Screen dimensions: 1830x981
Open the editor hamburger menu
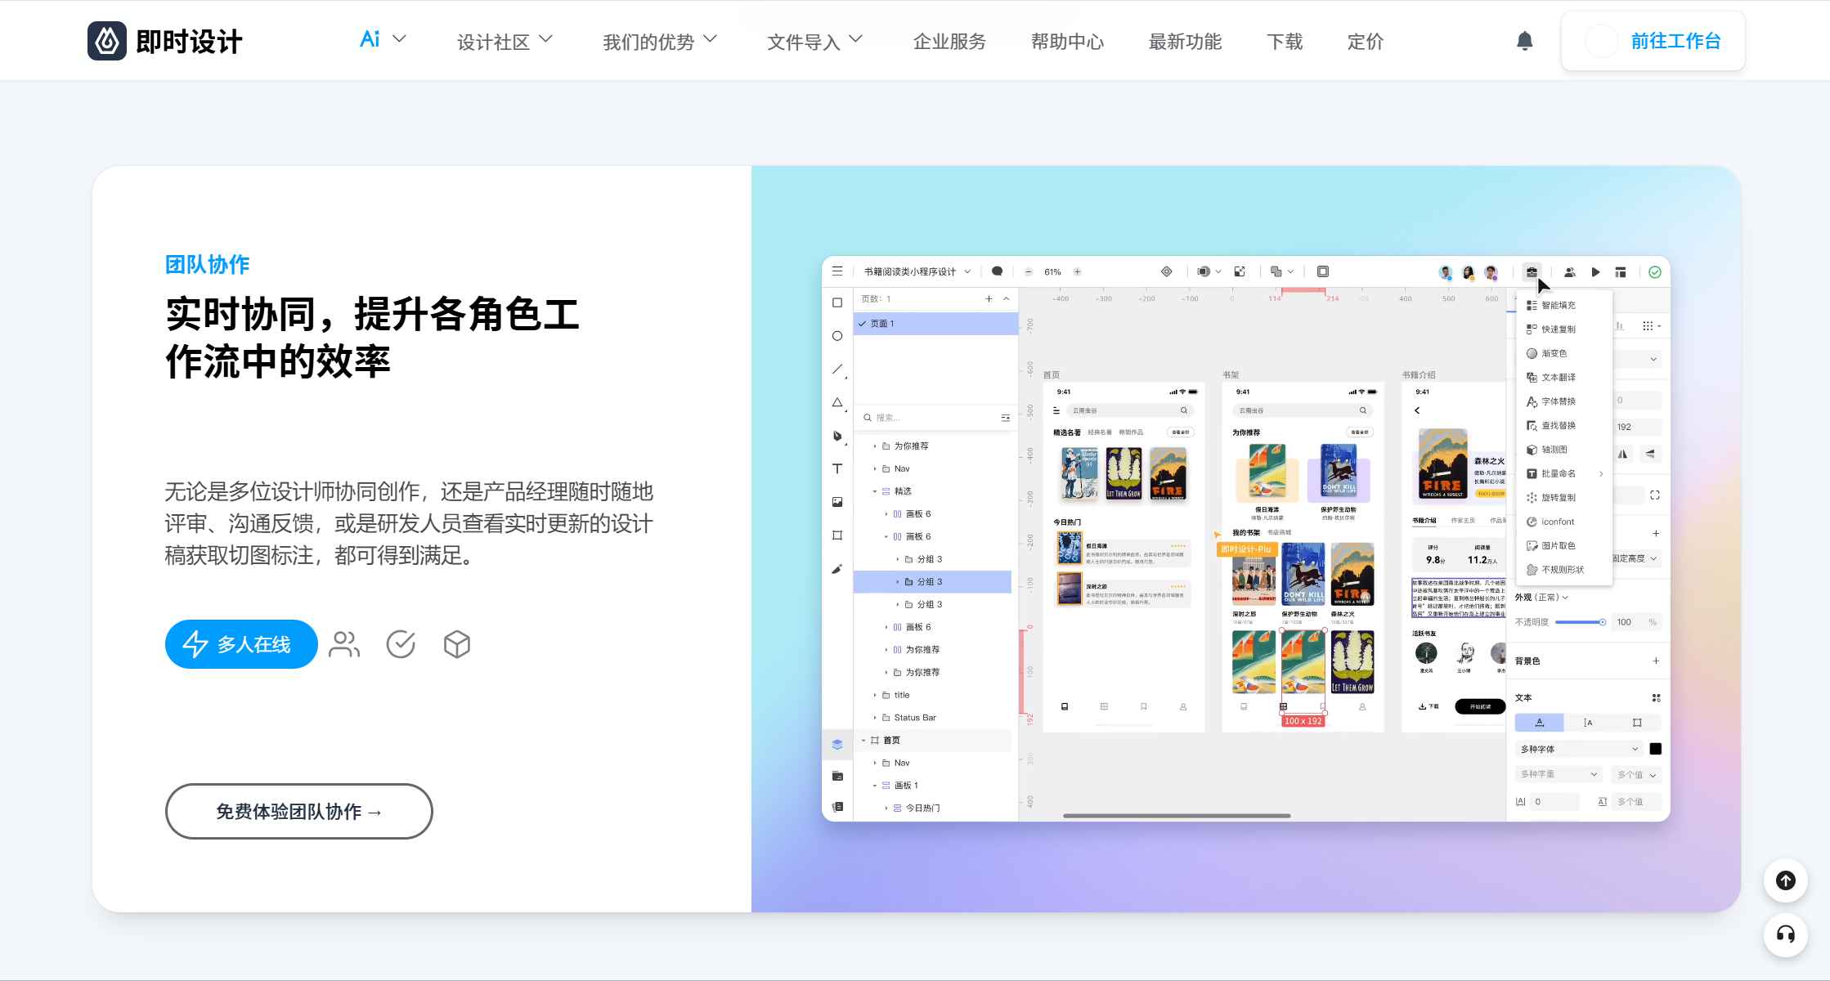pyautogui.click(x=837, y=271)
